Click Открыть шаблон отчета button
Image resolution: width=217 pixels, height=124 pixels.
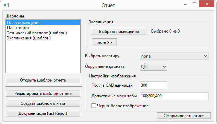coord(43,80)
